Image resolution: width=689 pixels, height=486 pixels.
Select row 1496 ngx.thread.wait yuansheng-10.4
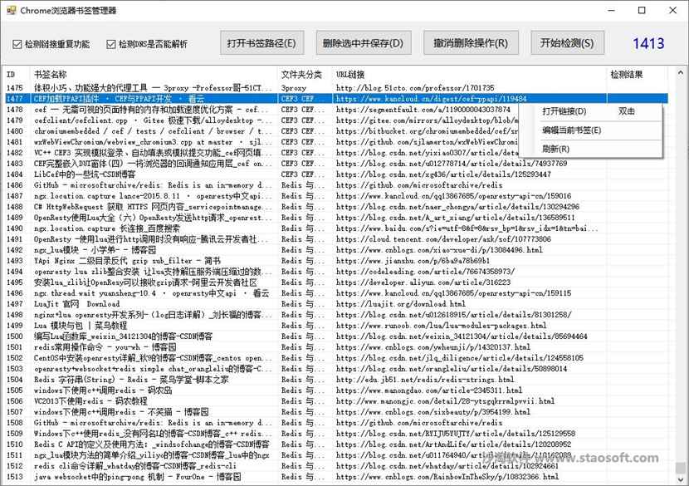[x=335, y=293]
